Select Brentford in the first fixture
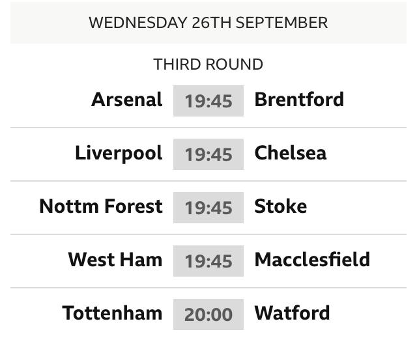Image resolution: width=417 pixels, height=345 pixels. 299,100
